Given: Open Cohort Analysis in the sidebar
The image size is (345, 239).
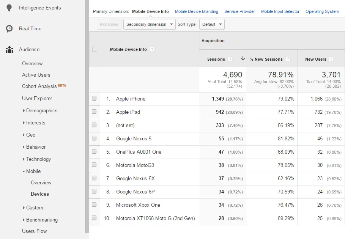Looking at the screenshot, I should 39,86.
